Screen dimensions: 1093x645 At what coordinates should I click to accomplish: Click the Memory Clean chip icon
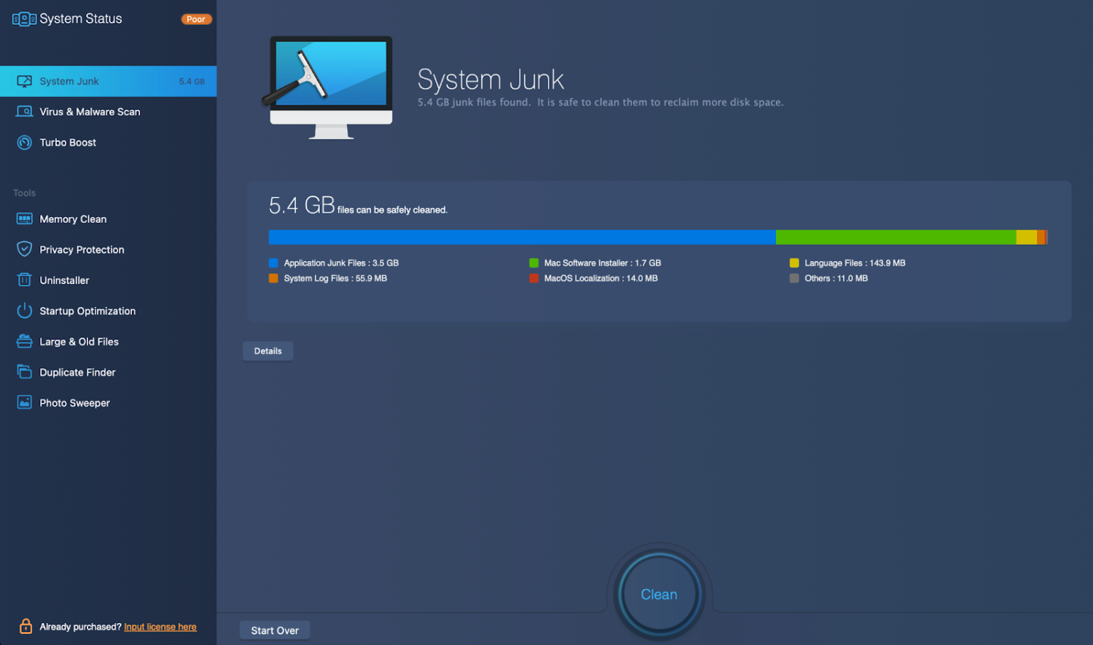24,219
